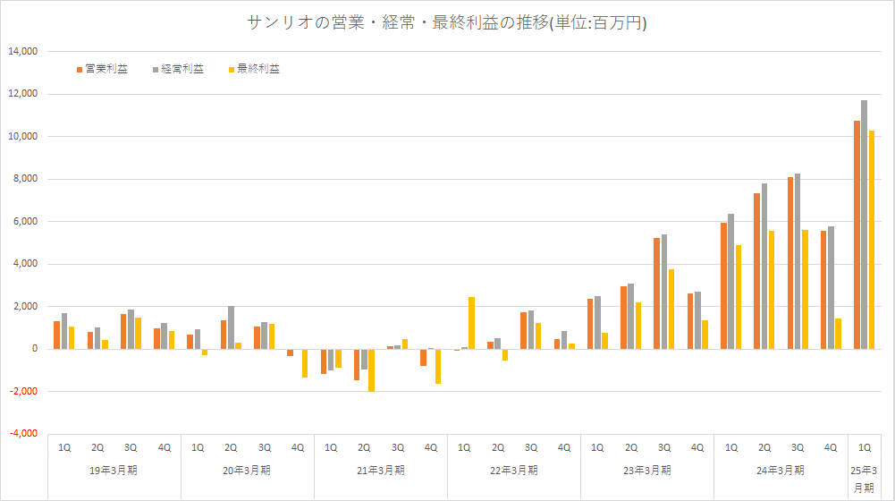Select the orange bar for 24年3月期 2Q
The image size is (895, 501).
(x=757, y=271)
